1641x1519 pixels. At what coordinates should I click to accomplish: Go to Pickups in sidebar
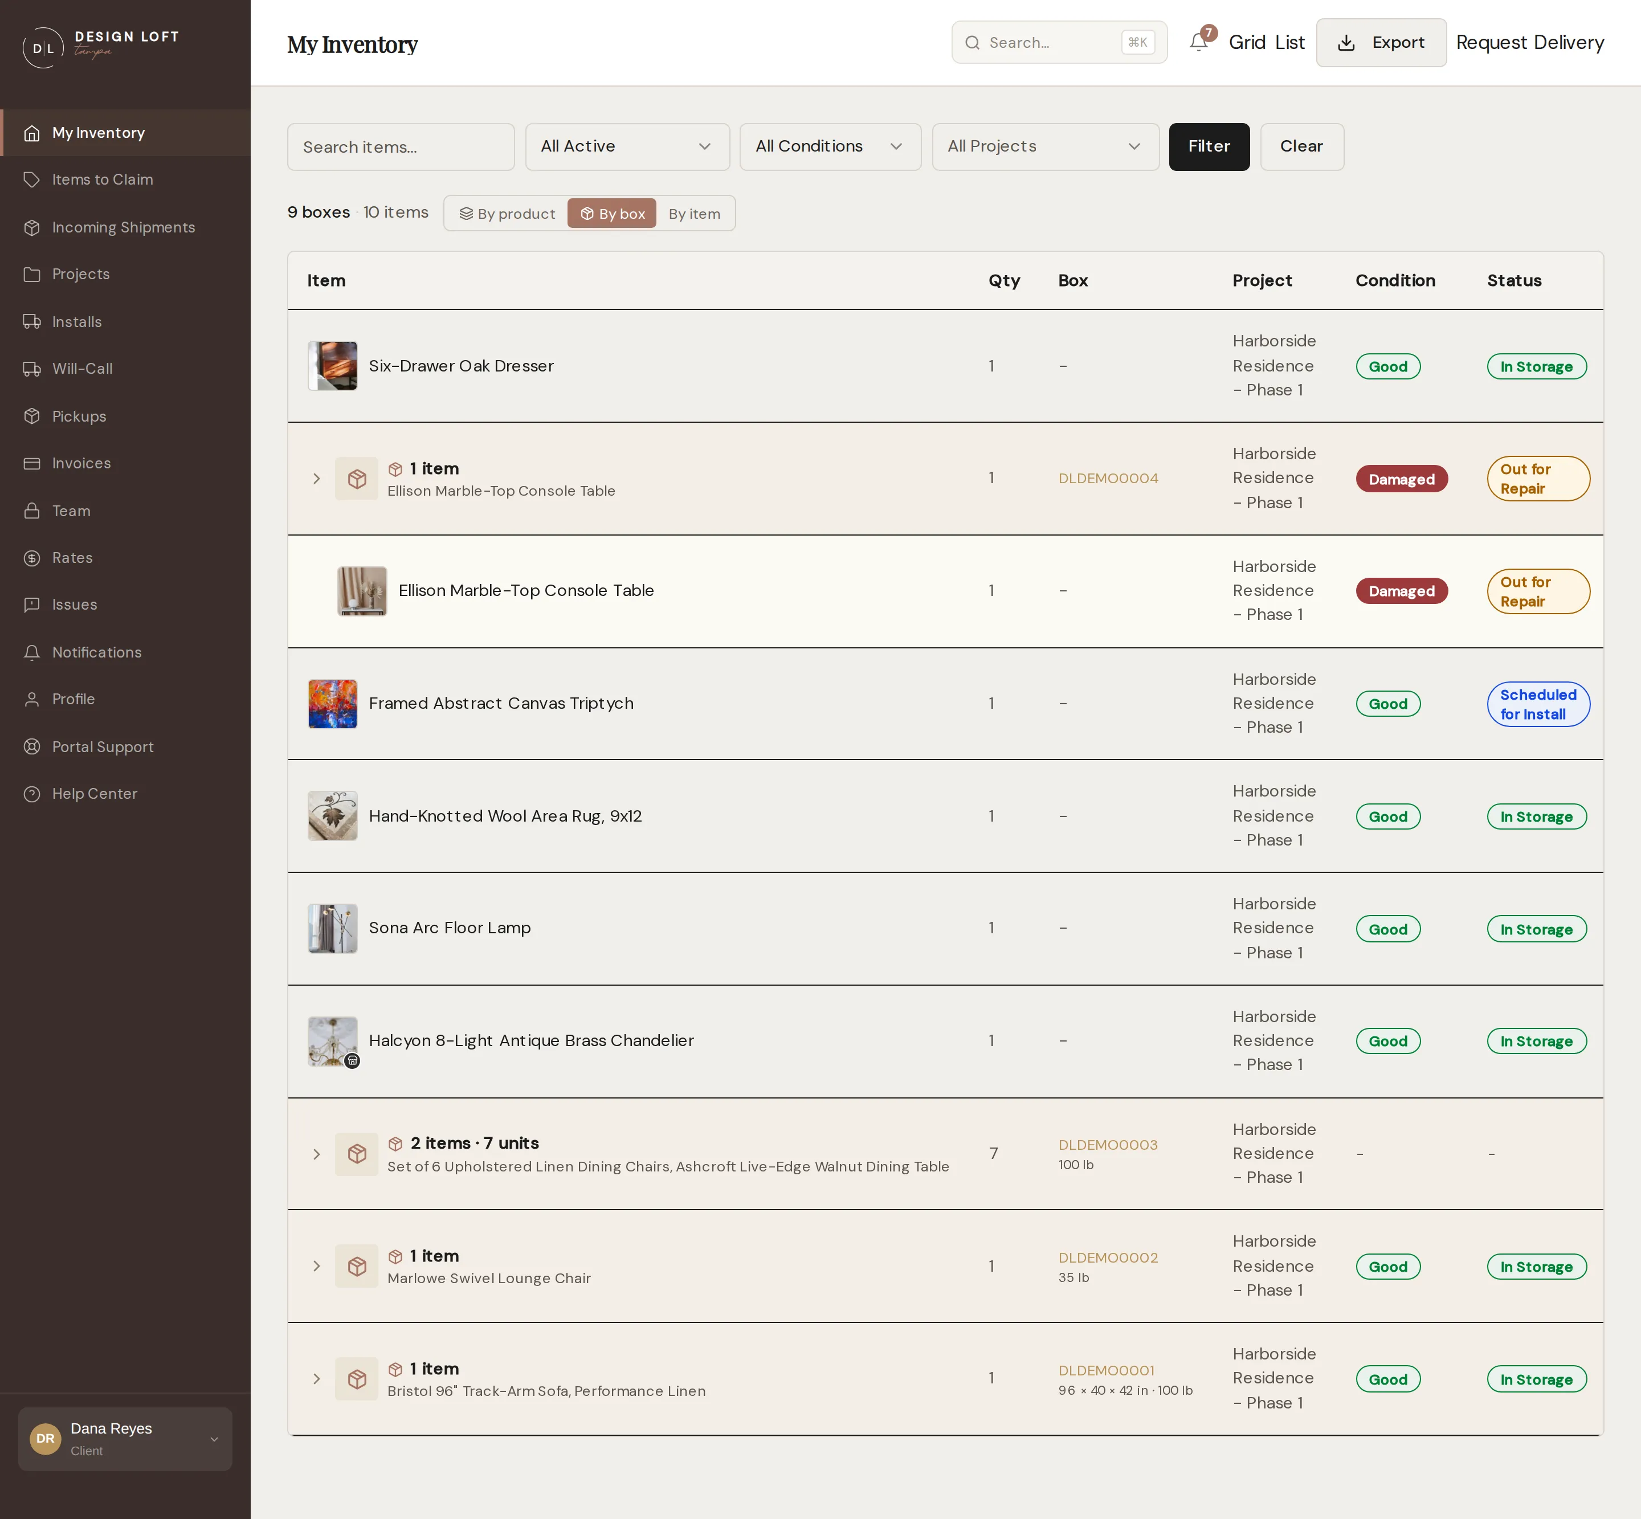[x=125, y=416]
